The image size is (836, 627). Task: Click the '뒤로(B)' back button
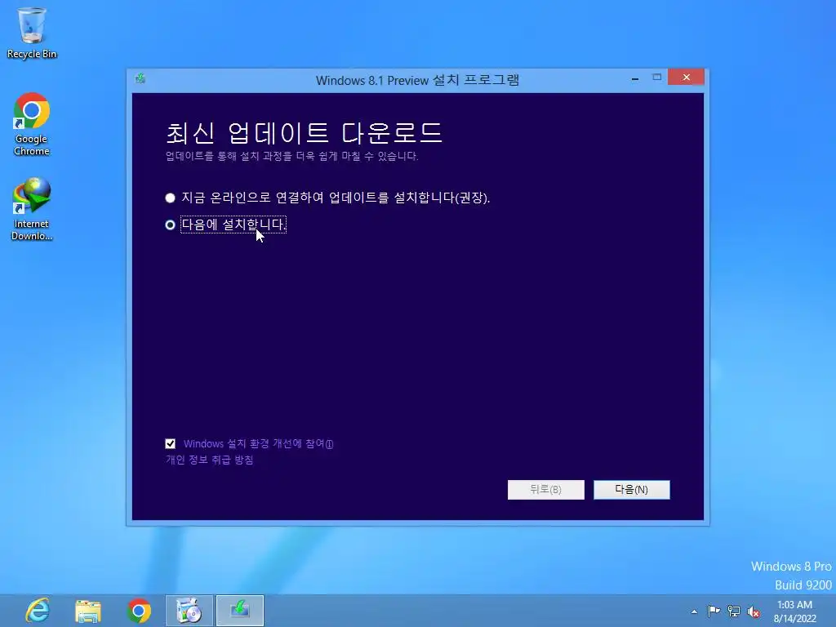[546, 490]
